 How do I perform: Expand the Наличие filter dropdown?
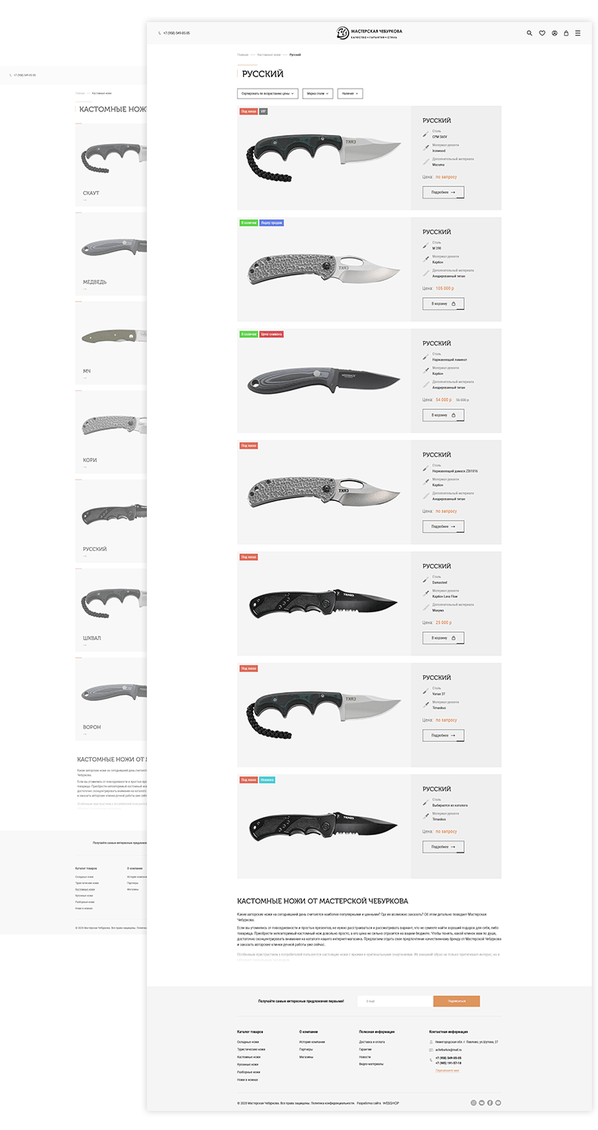point(350,94)
